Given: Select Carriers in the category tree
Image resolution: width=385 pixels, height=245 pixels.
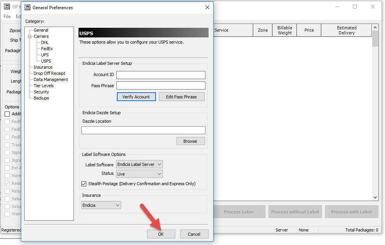Looking at the screenshot, I should coord(41,36).
